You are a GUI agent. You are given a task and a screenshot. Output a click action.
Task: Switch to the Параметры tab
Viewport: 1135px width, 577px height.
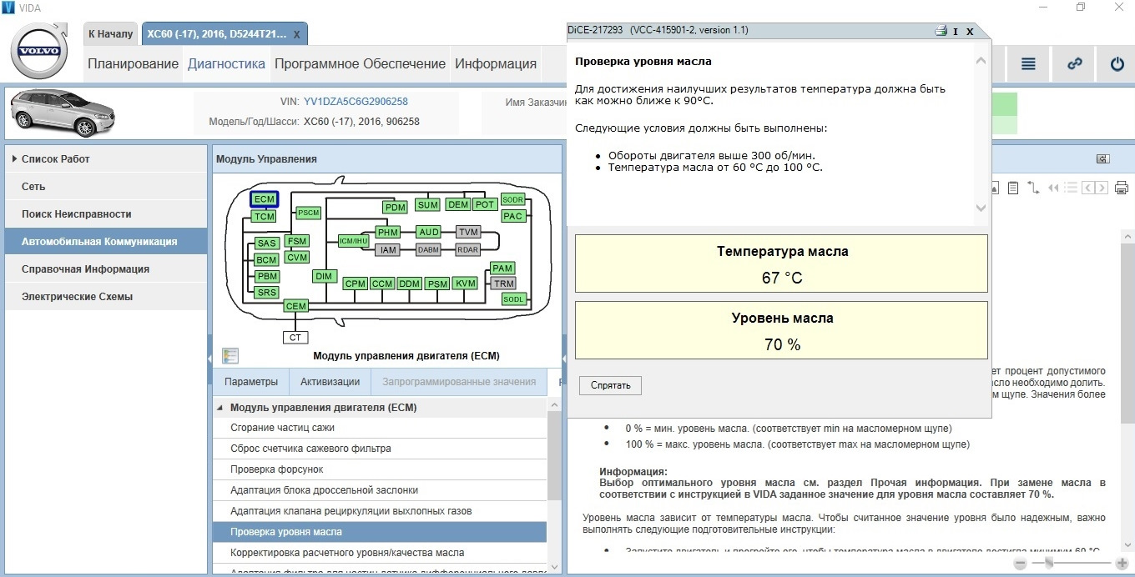[x=251, y=382]
